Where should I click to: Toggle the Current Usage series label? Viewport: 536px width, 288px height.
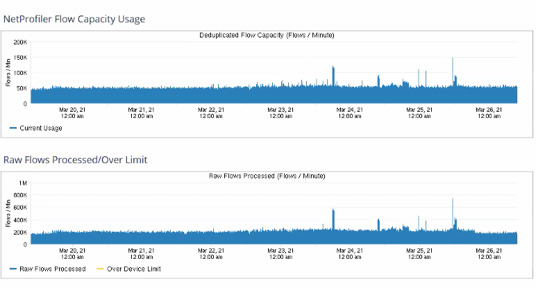(40, 128)
